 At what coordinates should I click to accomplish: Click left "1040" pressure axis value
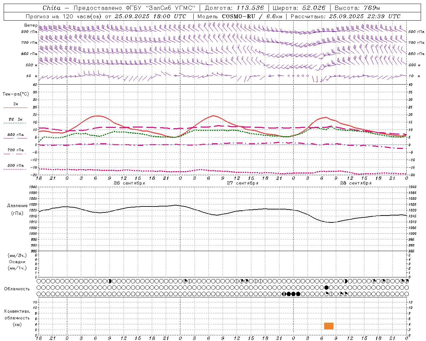tap(33, 187)
